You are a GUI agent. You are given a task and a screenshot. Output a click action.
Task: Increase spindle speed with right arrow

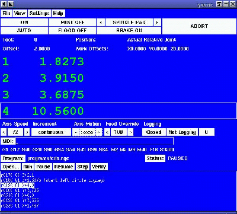point(157,23)
